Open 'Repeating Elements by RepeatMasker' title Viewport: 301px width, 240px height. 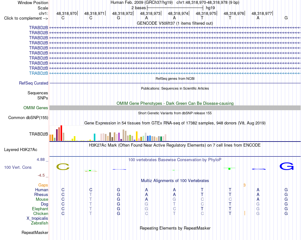click(175, 228)
